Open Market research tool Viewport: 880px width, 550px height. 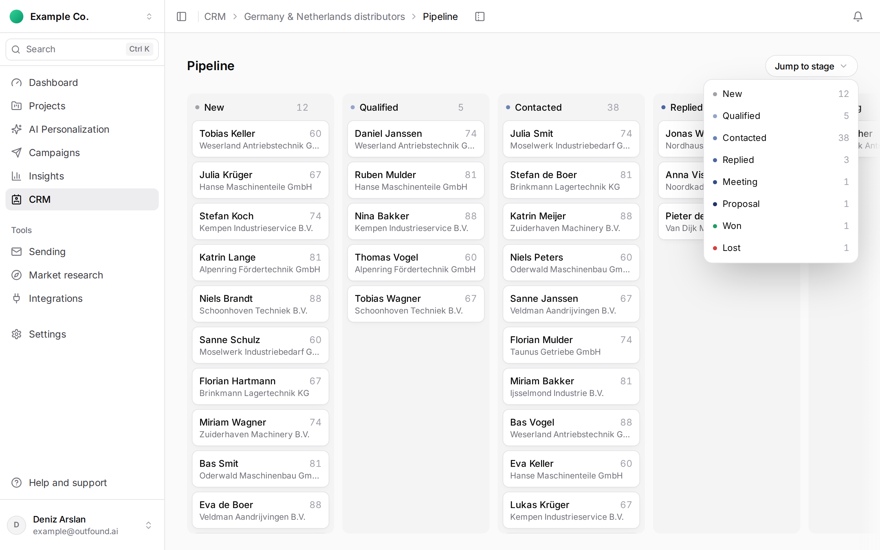coord(82,275)
